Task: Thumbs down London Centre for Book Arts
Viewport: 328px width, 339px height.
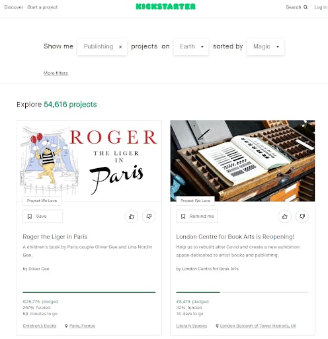Action: [x=302, y=217]
